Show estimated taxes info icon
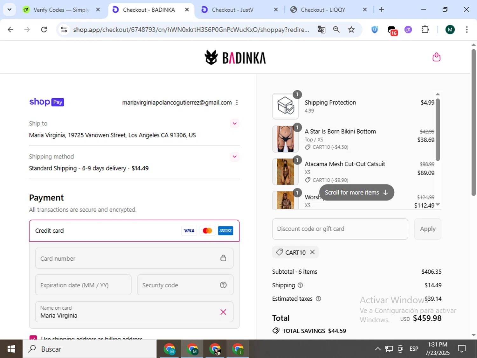This screenshot has width=477, height=358. pyautogui.click(x=318, y=298)
